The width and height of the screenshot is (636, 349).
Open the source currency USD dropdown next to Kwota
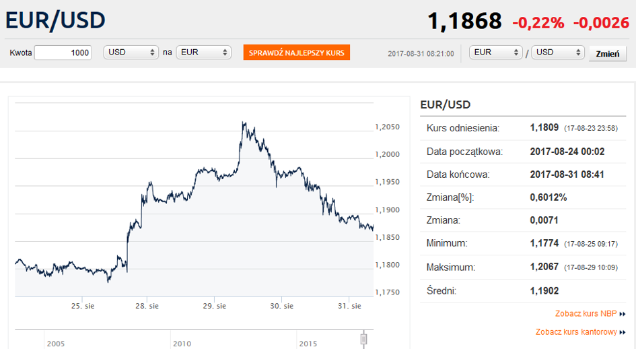[x=131, y=53]
